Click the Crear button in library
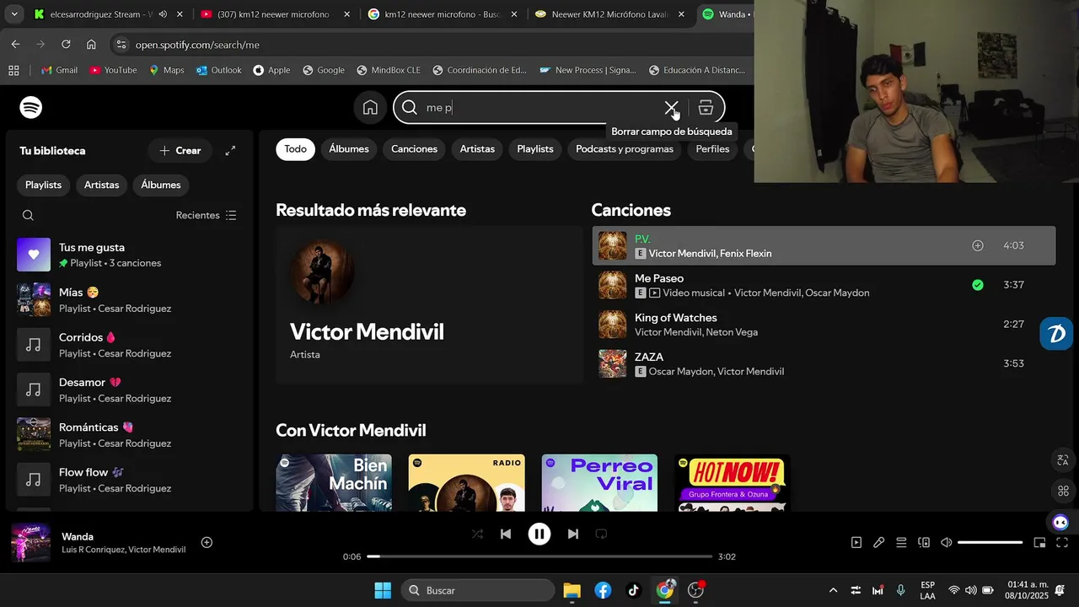 tap(180, 151)
